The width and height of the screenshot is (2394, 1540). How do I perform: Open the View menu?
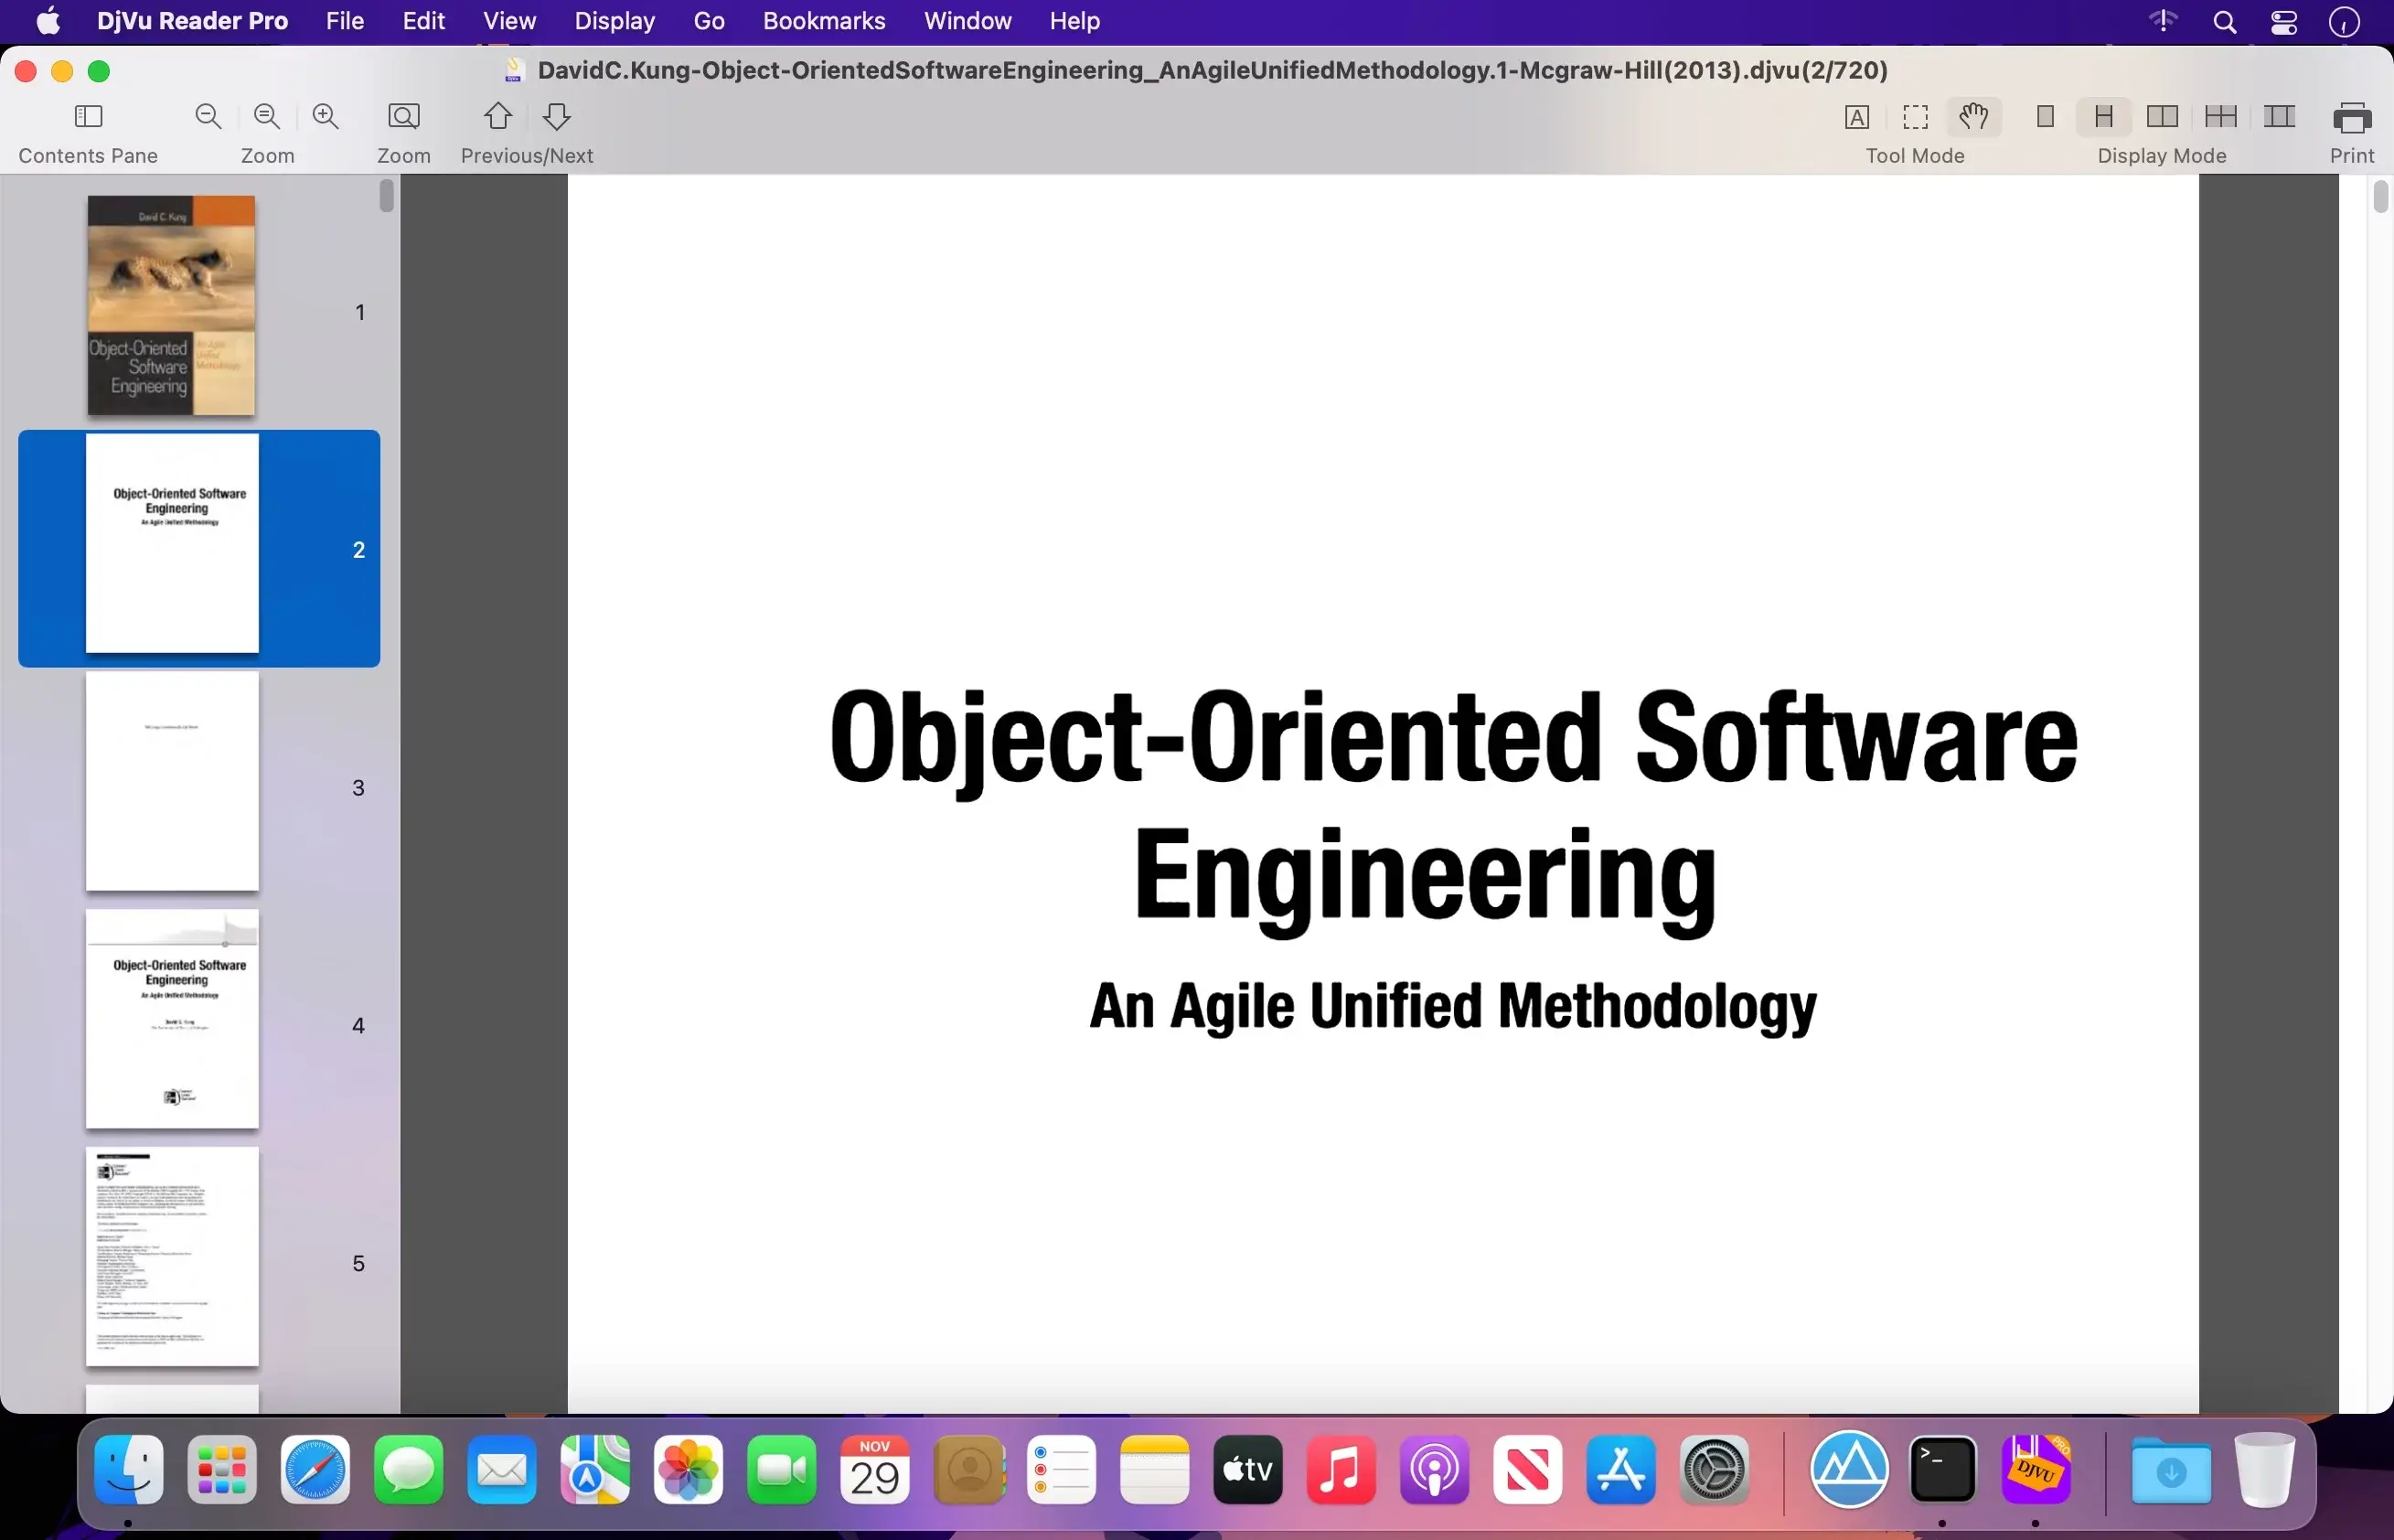tap(510, 21)
